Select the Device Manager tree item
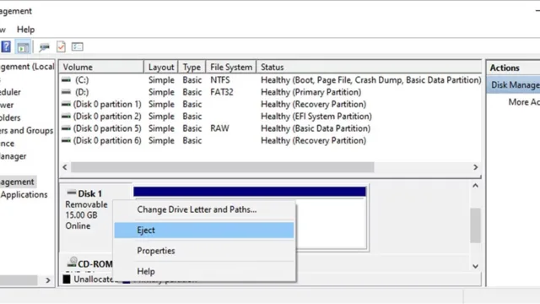The height and width of the screenshot is (304, 540). 13,156
